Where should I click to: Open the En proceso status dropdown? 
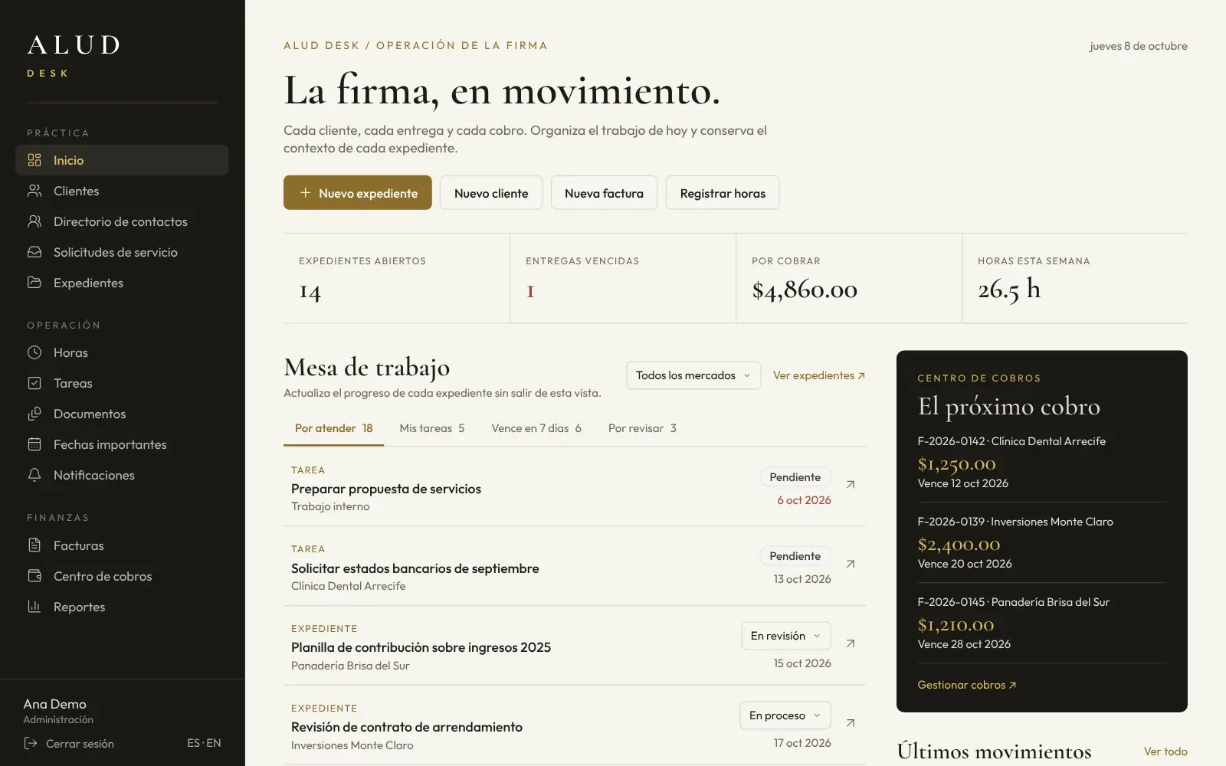coord(785,715)
